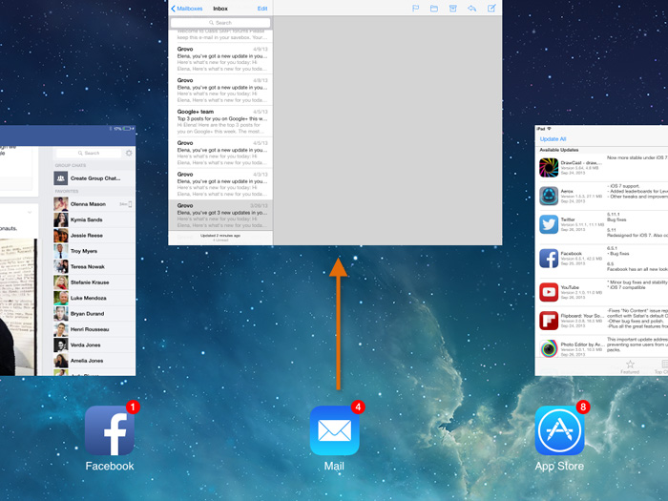Viewport: 668px width, 501px height.
Task: Tap Update All in the App Store
Action: (553, 139)
